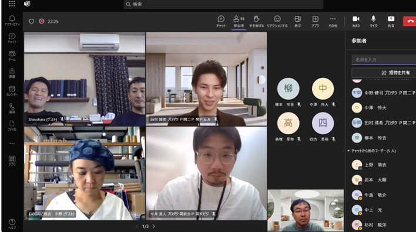This screenshot has height=232, width=416.
Task: Open the Calendar in left sidebar
Action: click(12, 91)
